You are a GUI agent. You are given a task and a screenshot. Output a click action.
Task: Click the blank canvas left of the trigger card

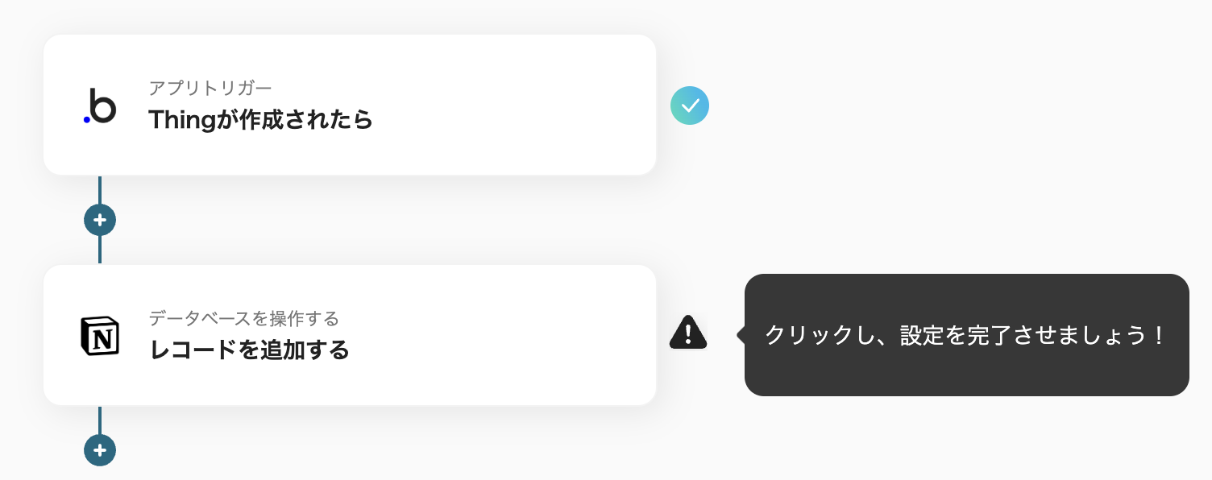[20, 106]
